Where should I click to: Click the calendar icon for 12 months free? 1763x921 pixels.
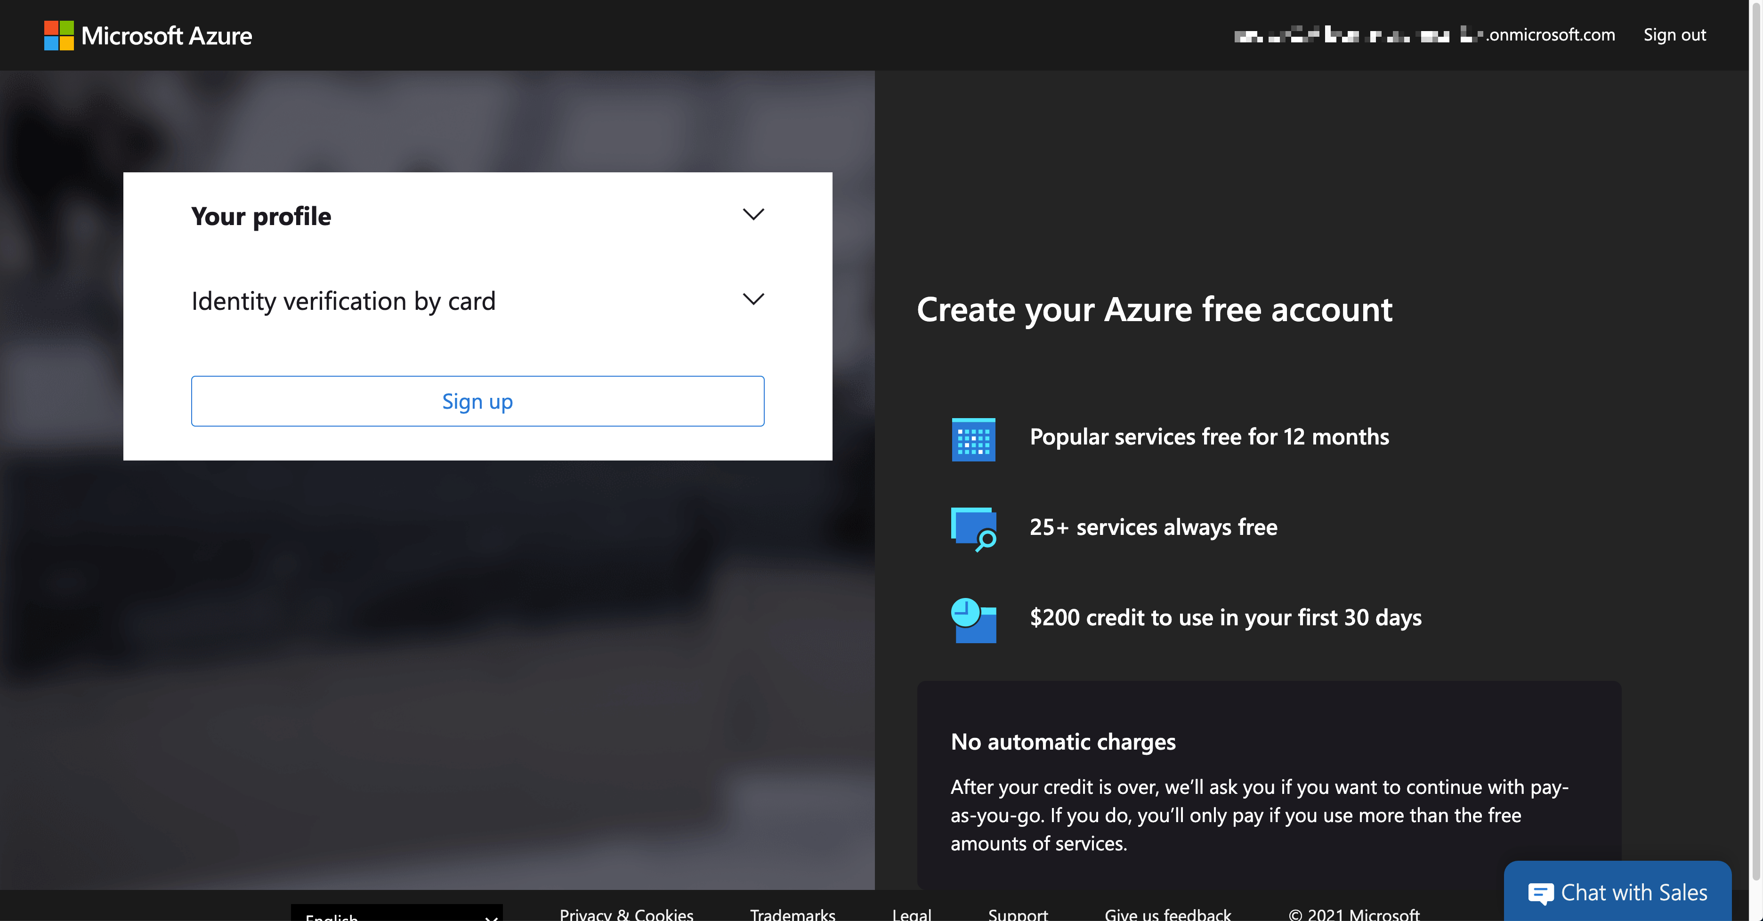(x=973, y=439)
